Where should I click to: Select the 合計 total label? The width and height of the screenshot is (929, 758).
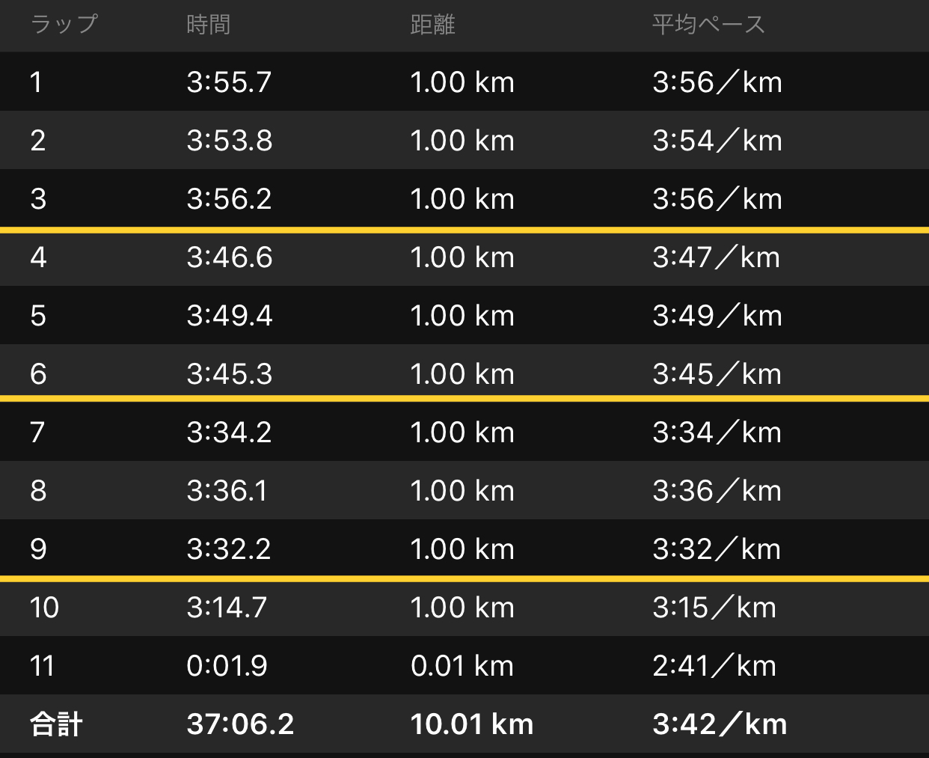pos(56,724)
